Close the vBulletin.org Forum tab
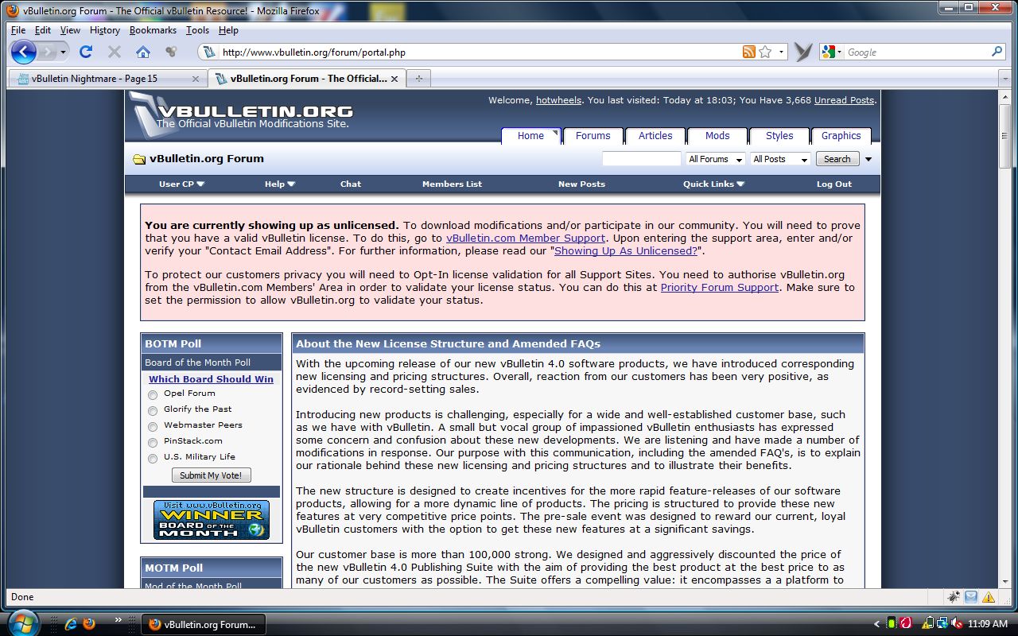This screenshot has width=1018, height=636. [395, 79]
